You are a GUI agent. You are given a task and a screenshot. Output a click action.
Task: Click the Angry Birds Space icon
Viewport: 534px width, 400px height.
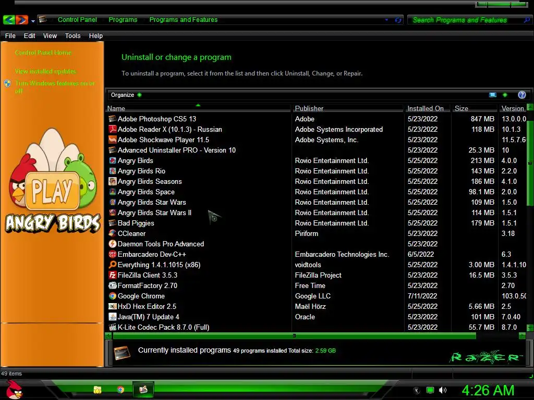[113, 192]
